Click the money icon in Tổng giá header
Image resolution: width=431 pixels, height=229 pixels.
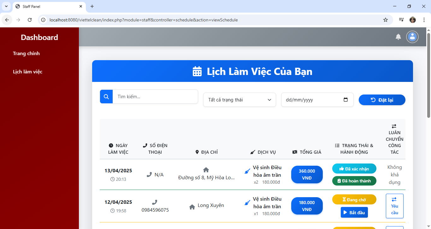(295, 152)
